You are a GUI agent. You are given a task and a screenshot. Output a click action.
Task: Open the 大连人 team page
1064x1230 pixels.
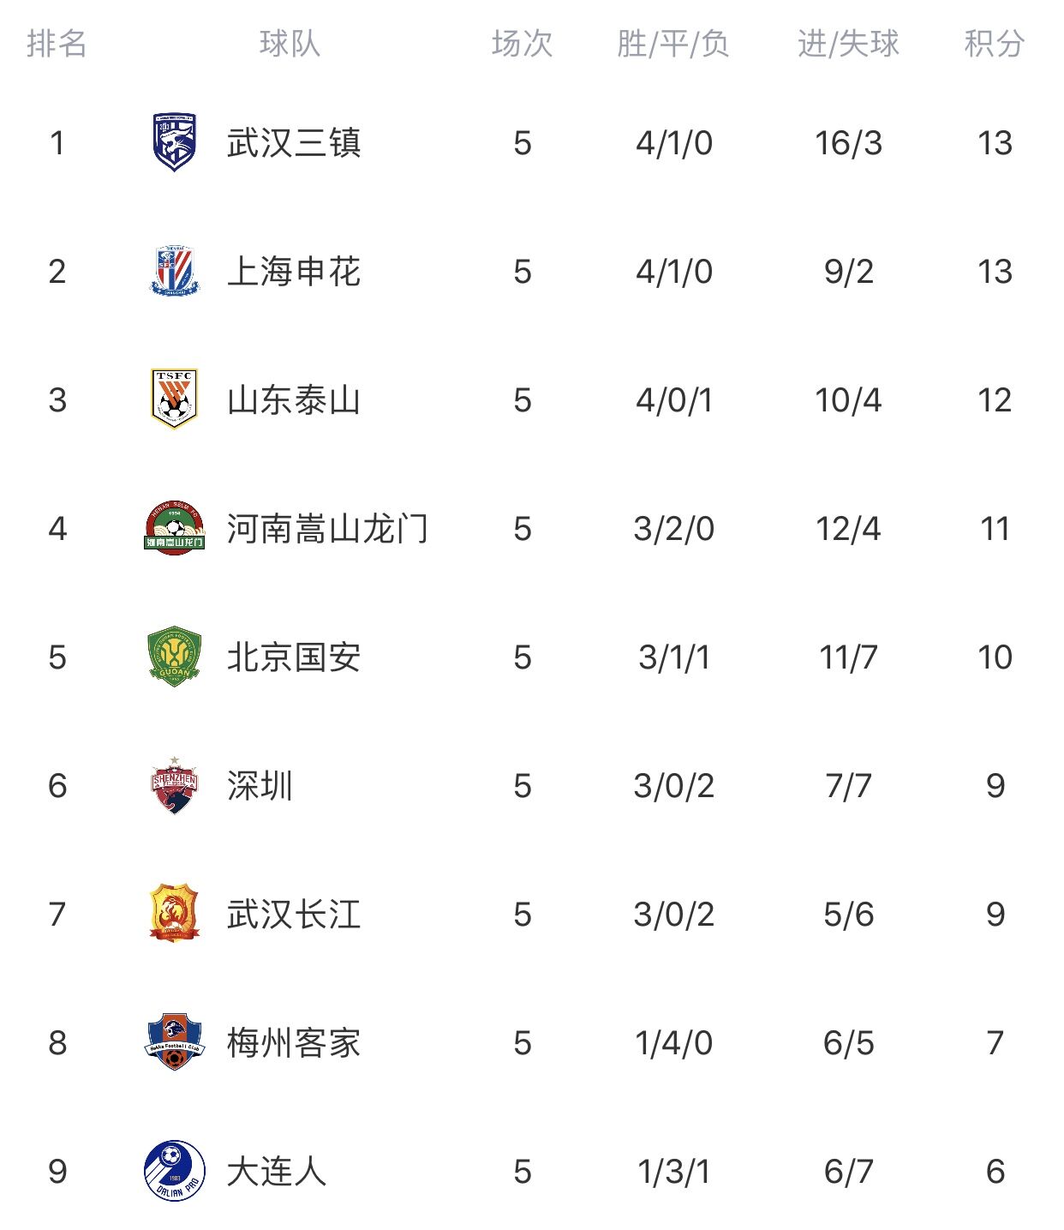click(277, 1172)
